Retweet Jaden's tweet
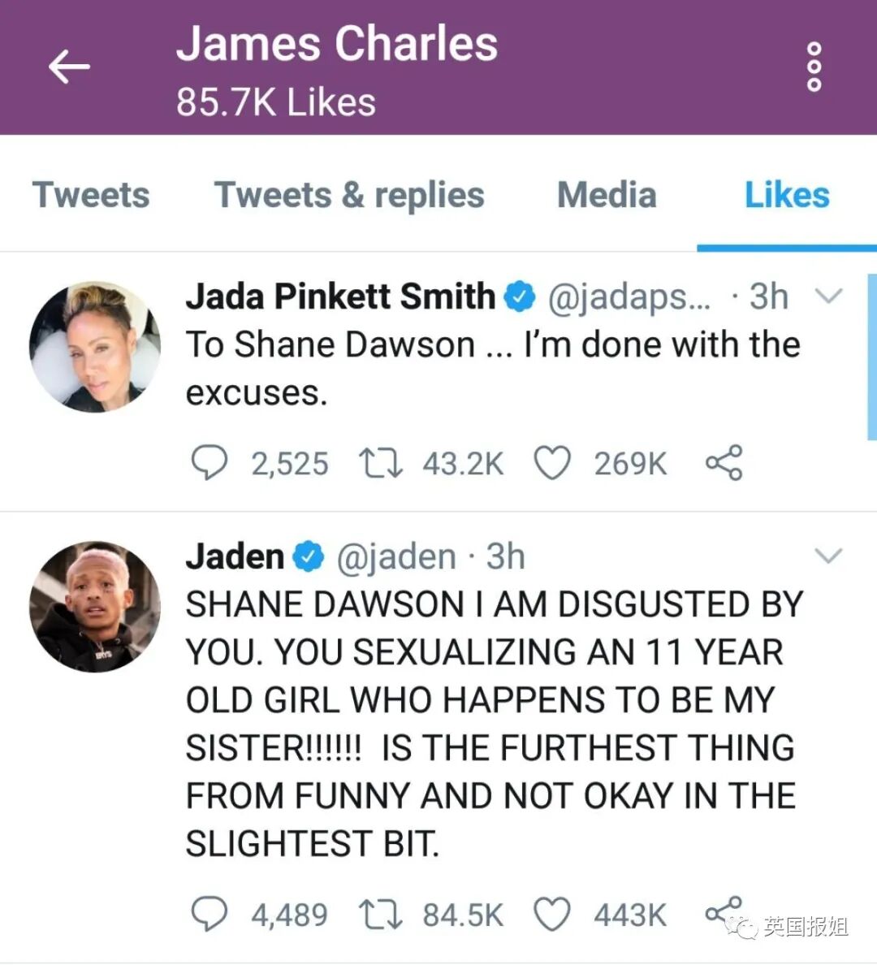 coord(381,915)
